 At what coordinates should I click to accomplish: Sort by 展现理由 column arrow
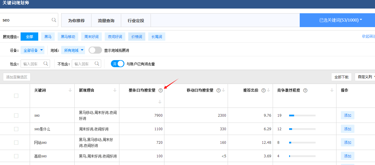pos(115,90)
